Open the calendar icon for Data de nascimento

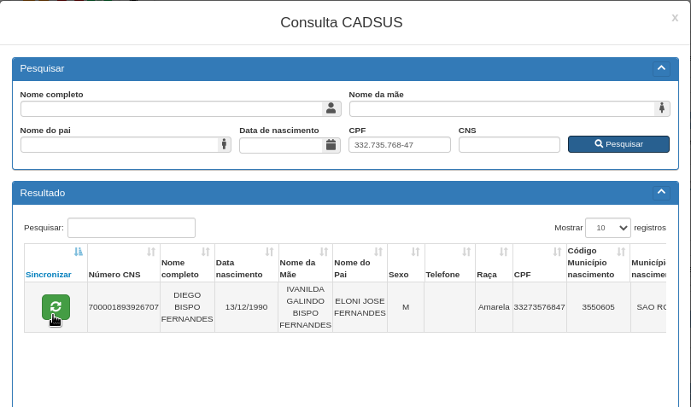pyautogui.click(x=331, y=145)
